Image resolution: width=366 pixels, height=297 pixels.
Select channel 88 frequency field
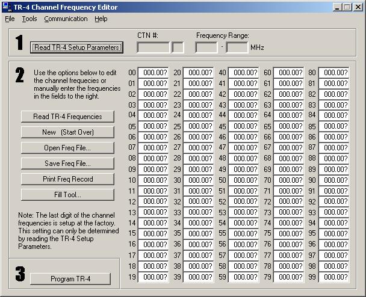(333, 159)
